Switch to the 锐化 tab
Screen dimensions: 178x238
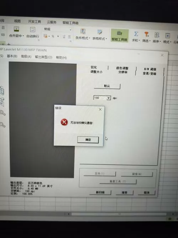point(94,67)
